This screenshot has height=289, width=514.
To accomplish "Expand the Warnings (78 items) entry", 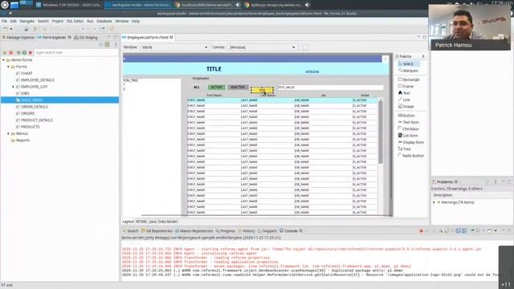I will tap(434, 202).
